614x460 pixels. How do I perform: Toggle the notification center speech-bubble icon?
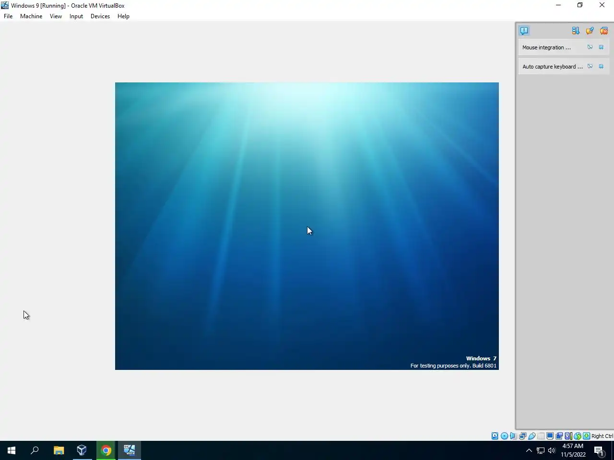524,31
